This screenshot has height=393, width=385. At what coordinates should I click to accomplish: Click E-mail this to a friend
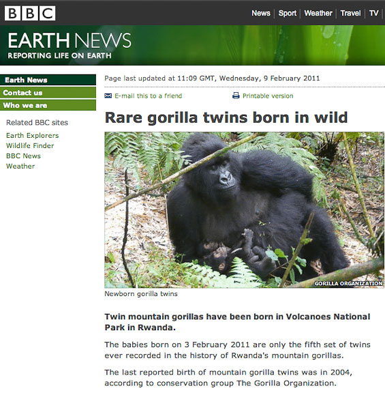click(x=148, y=96)
